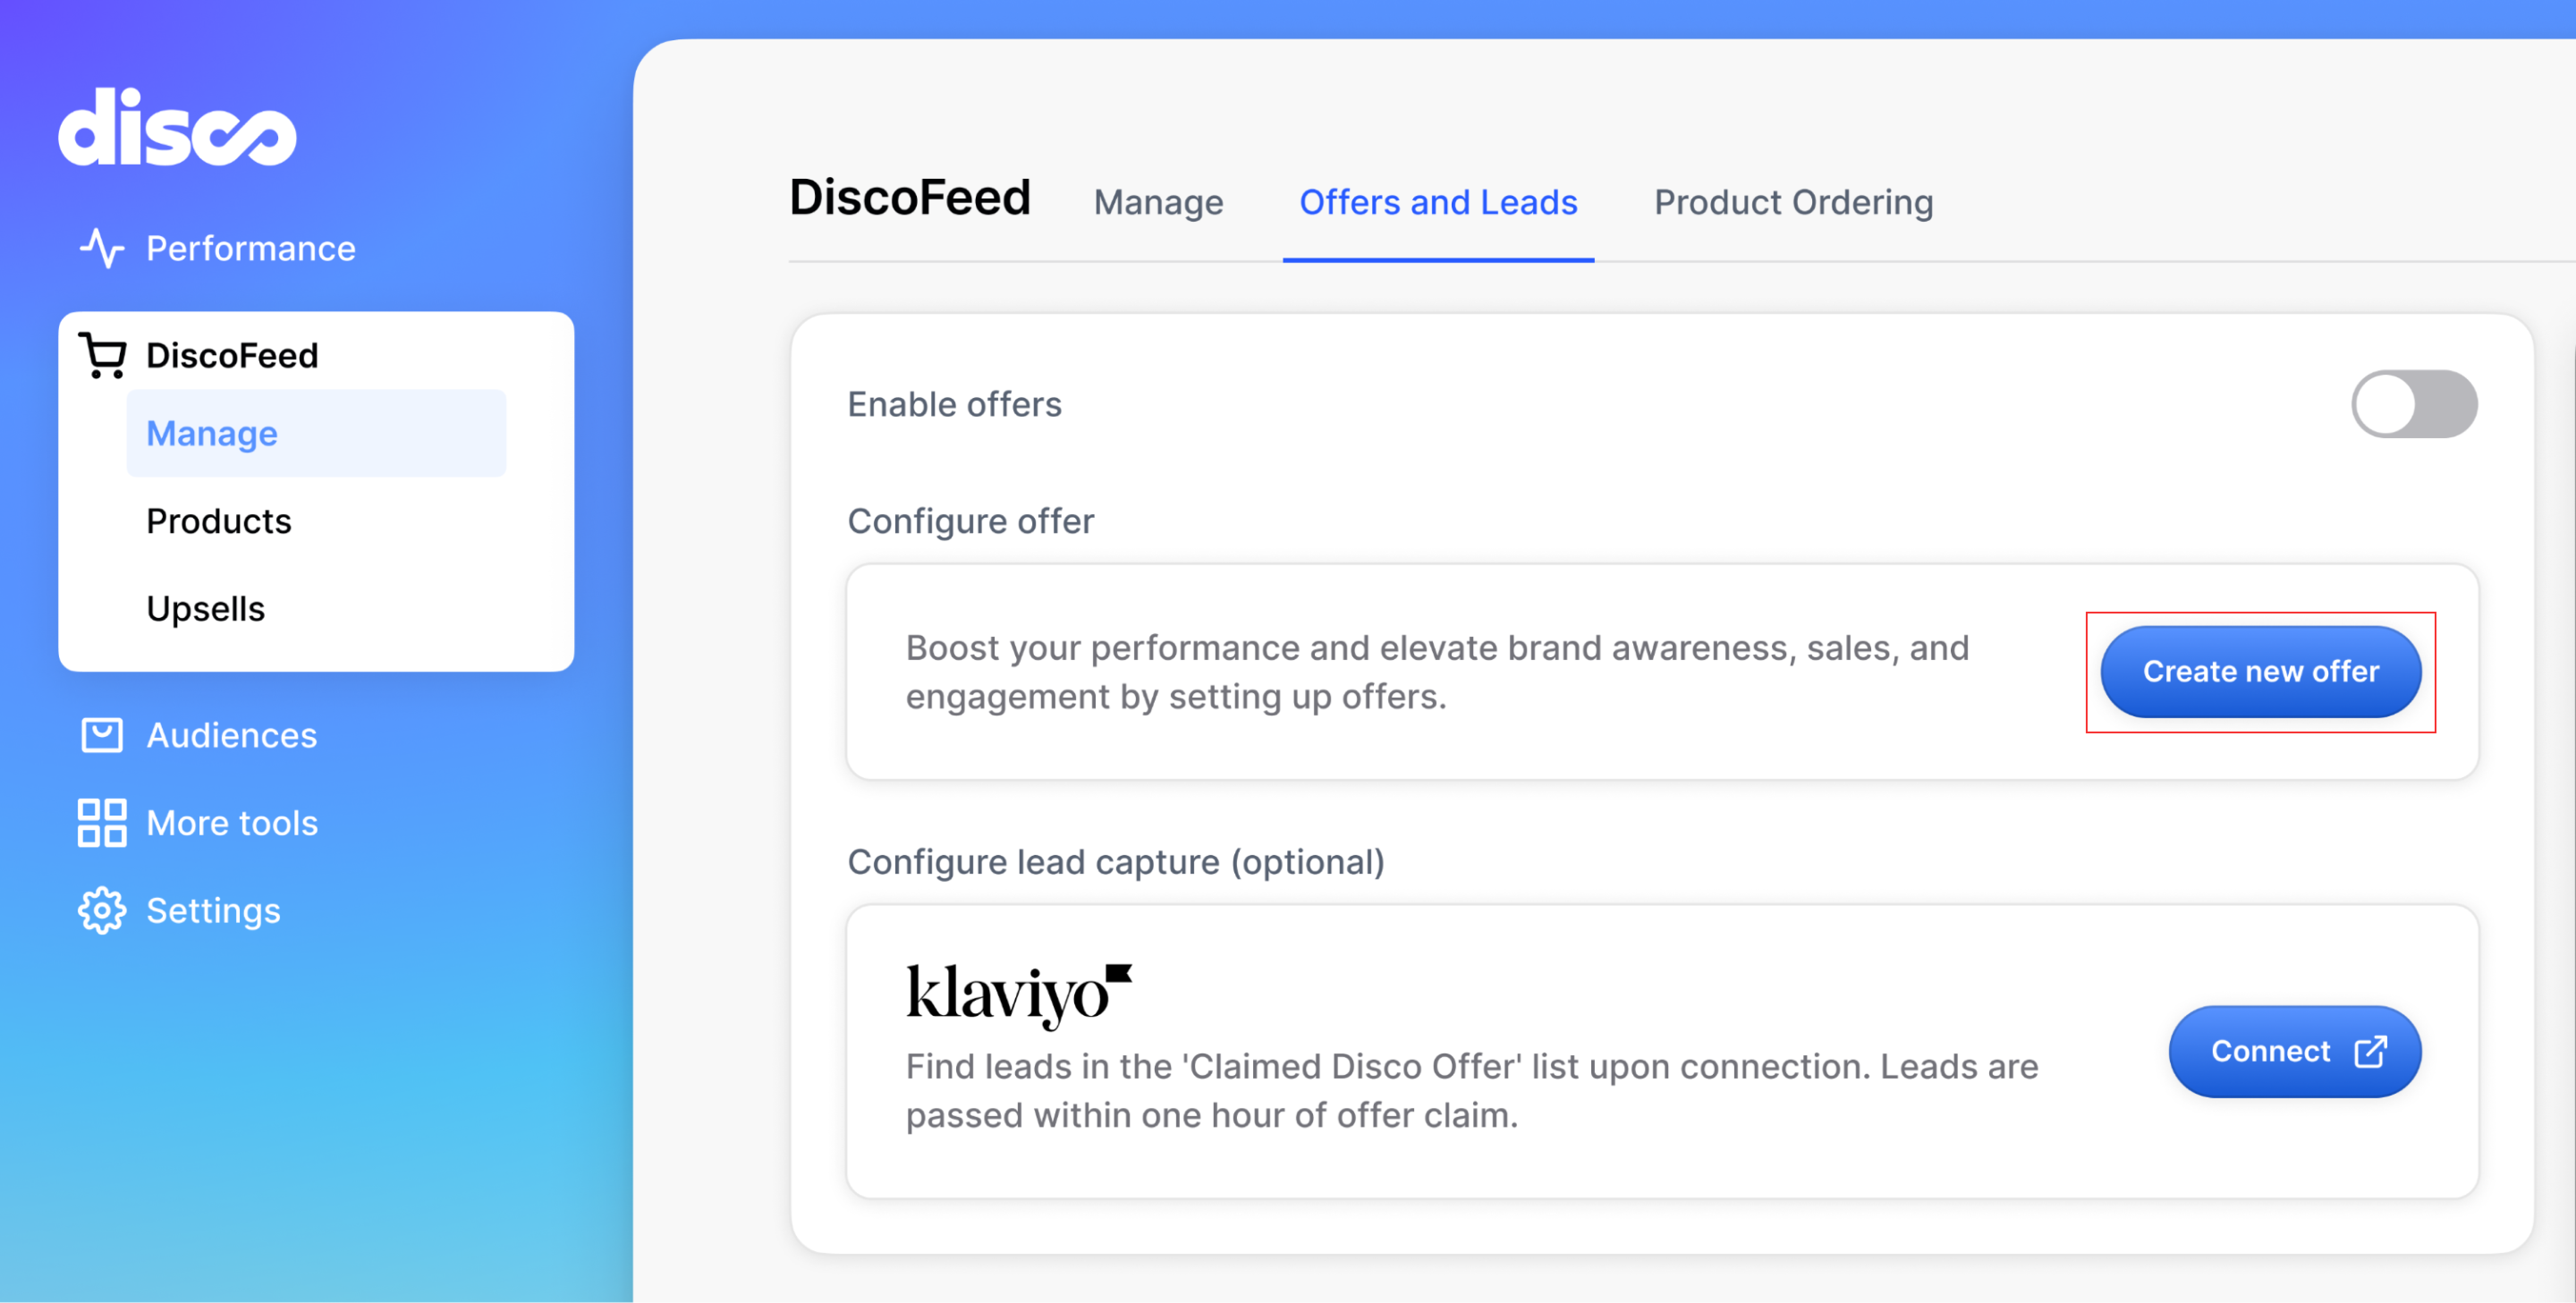Open More tools section
Image resolution: width=2576 pixels, height=1303 pixels.
[232, 823]
